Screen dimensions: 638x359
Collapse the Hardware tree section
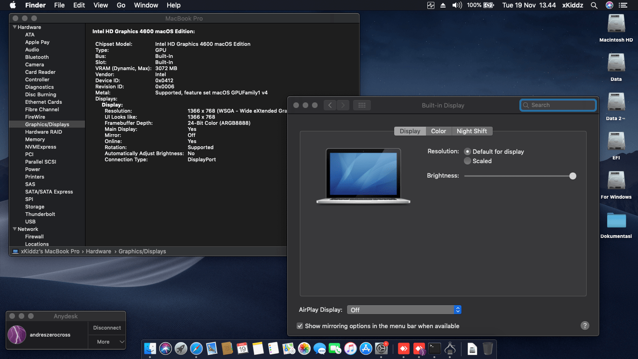click(15, 27)
